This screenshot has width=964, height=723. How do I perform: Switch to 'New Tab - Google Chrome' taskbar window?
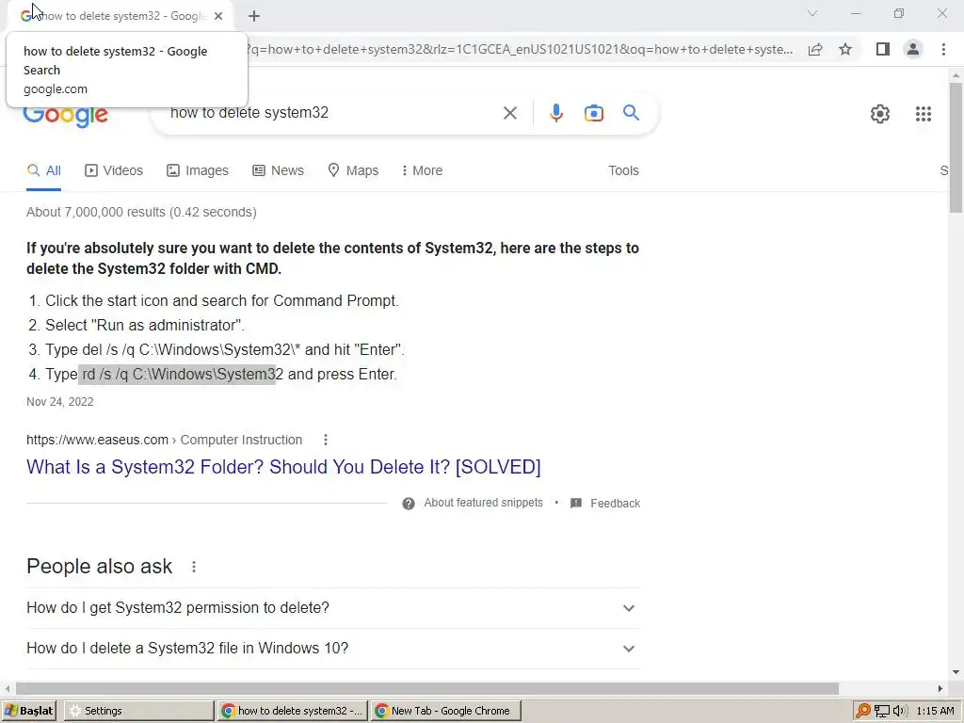coord(445,710)
